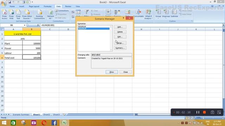
Task: Open the What-If Analysis dropdown
Action: (148, 14)
